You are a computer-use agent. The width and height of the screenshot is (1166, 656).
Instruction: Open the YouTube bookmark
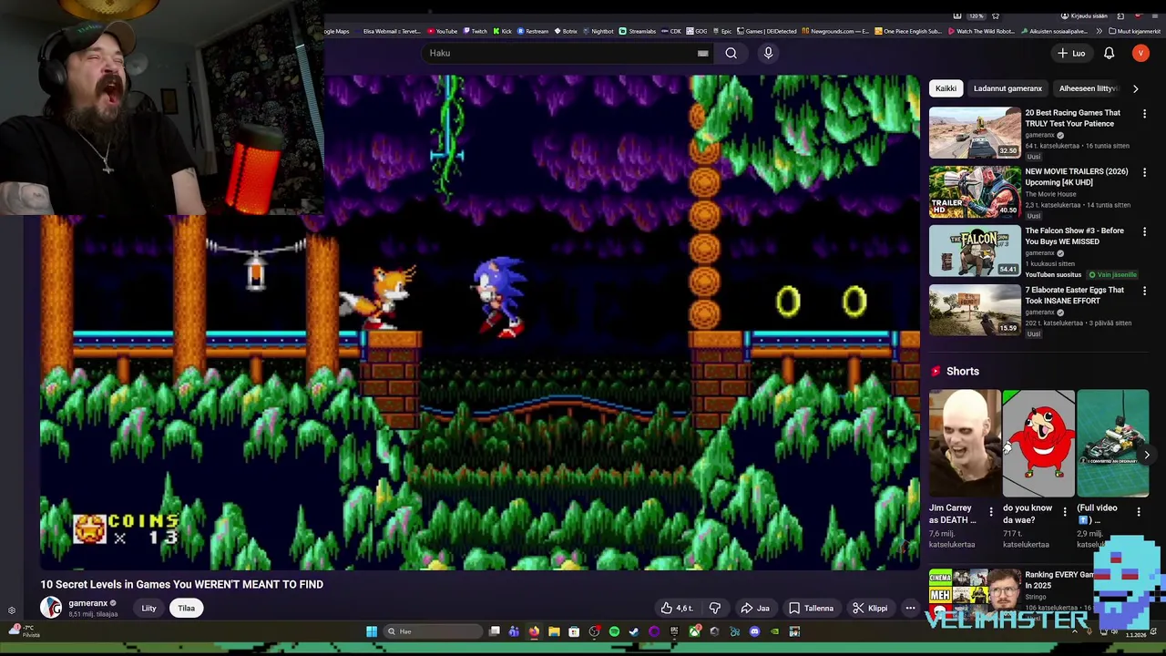443,31
